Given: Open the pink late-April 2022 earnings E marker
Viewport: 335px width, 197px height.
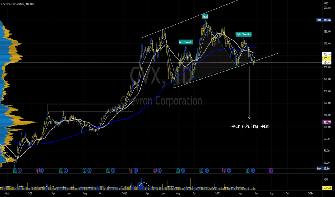Looking at the screenshot, I should click(155, 170).
